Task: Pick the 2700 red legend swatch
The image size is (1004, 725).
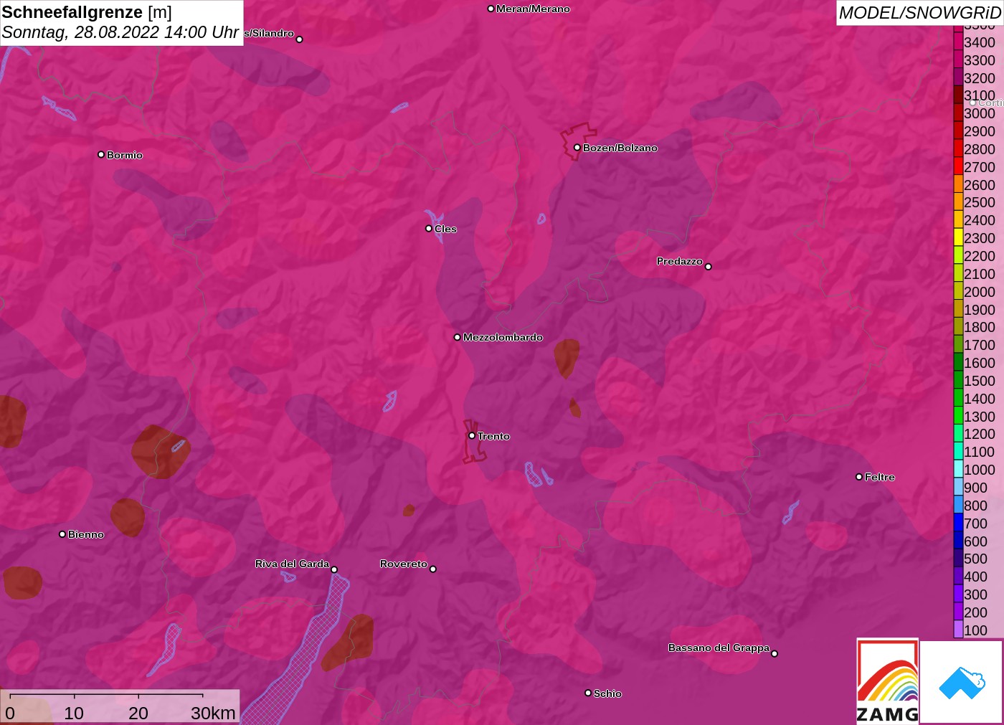Action: pyautogui.click(x=958, y=166)
